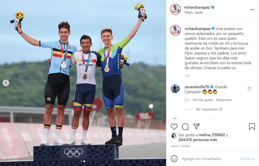
Task: Like the post with the heart icon
Action: [x=174, y=127]
